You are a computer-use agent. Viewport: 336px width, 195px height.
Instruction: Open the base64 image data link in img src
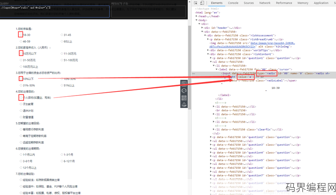(x=273, y=43)
